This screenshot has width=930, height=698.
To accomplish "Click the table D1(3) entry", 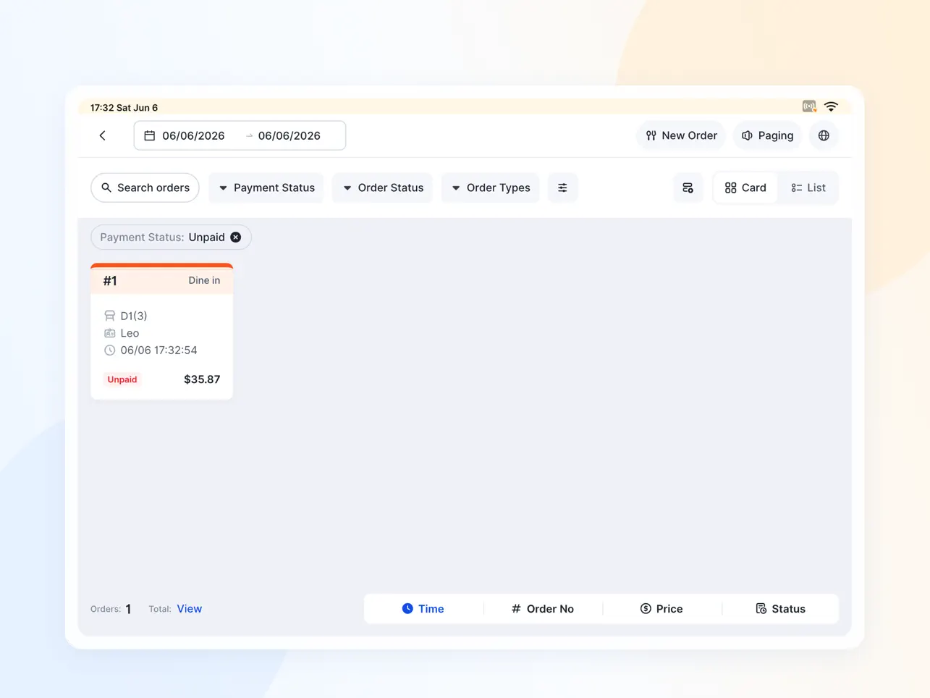I will 126,316.
